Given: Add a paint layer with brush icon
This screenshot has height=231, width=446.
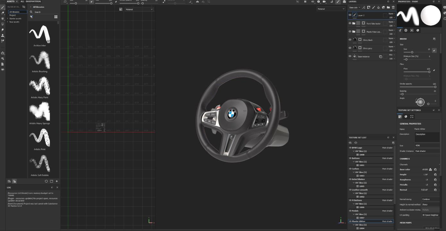Looking at the screenshot, I should 373,7.
